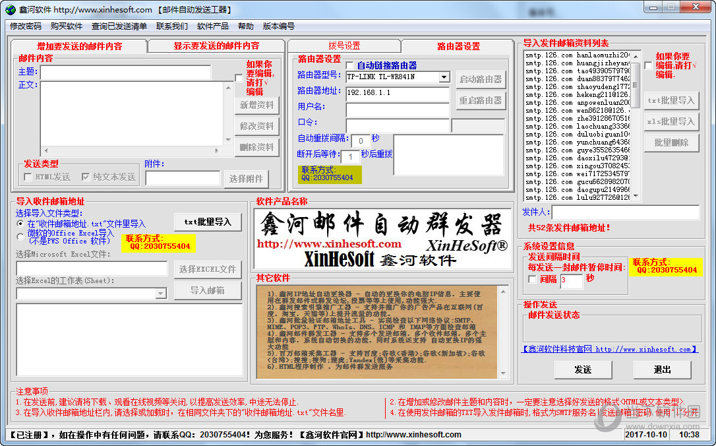
Task: Expand the 路由器型号 dropdown
Action: [x=444, y=77]
